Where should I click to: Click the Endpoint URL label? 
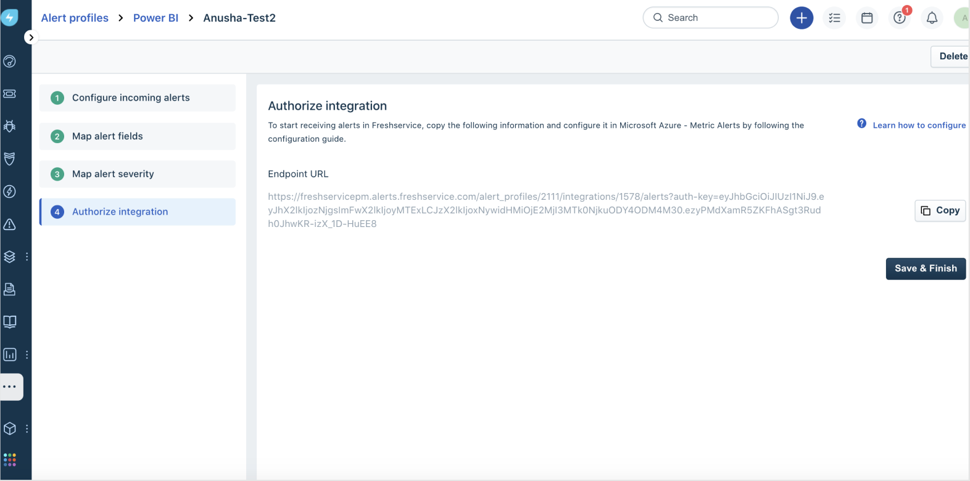298,174
